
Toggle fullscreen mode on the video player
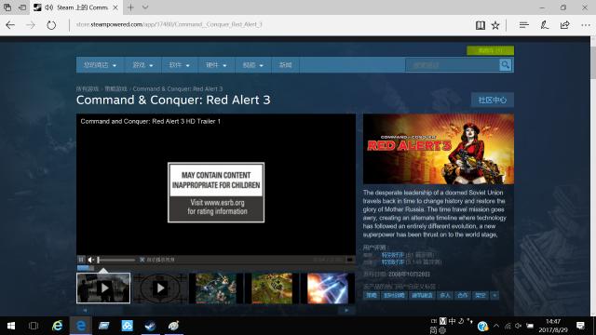pyautogui.click(x=350, y=260)
